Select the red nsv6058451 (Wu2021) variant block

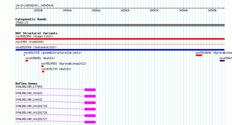tap(27, 61)
